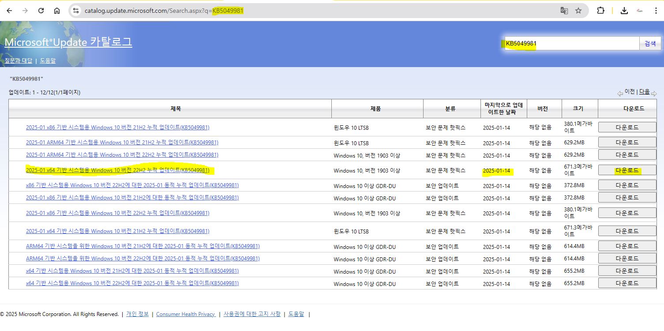Open the 개인 정보 footer link
This screenshot has width=664, height=331.
137,314
